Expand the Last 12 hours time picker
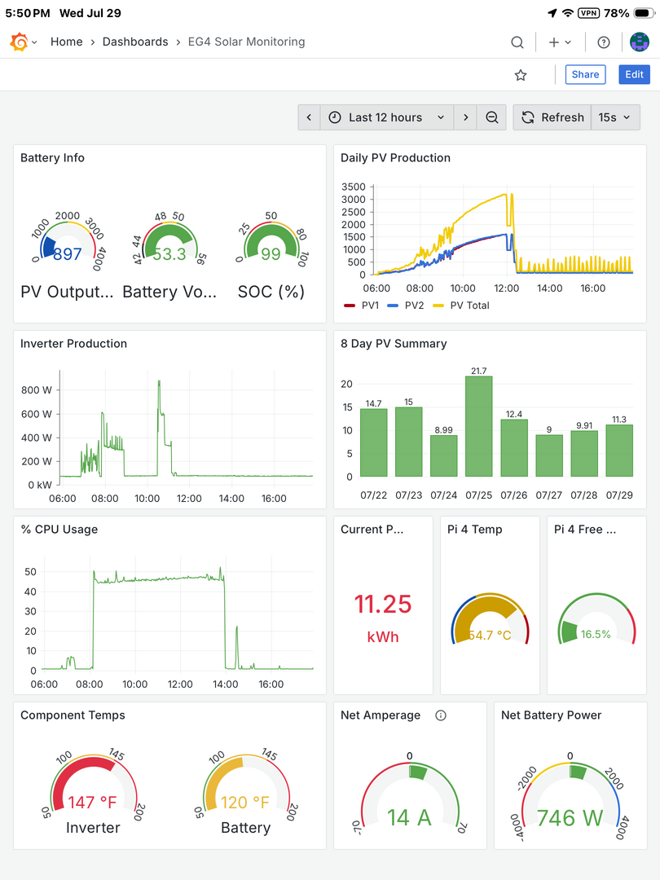The image size is (660, 880). point(387,117)
